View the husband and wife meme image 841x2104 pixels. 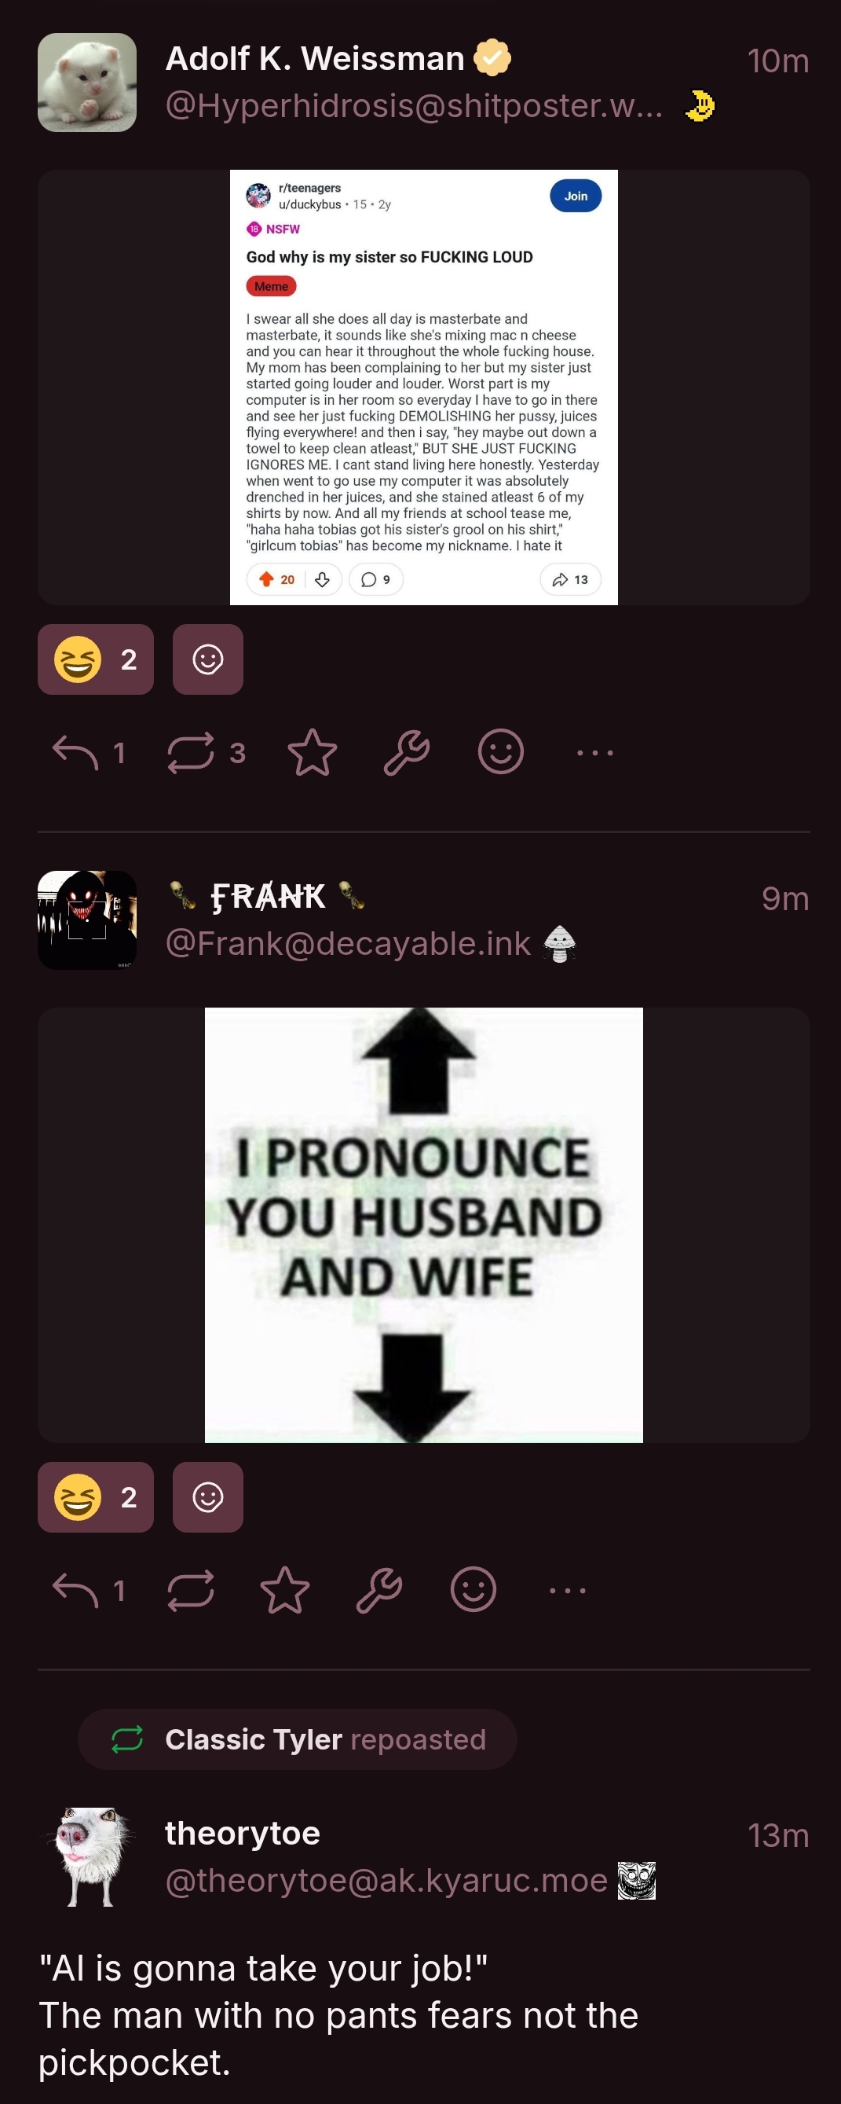coord(423,1225)
